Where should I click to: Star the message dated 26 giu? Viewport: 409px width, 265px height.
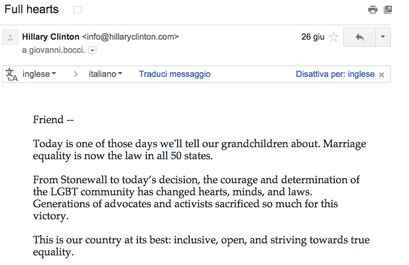[334, 37]
